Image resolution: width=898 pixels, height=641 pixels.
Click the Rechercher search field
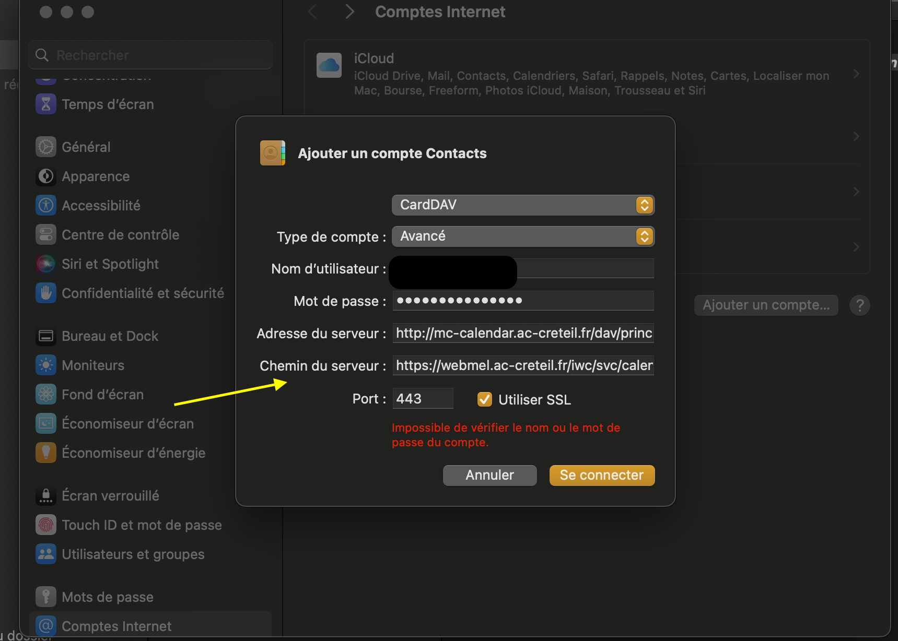pos(150,55)
